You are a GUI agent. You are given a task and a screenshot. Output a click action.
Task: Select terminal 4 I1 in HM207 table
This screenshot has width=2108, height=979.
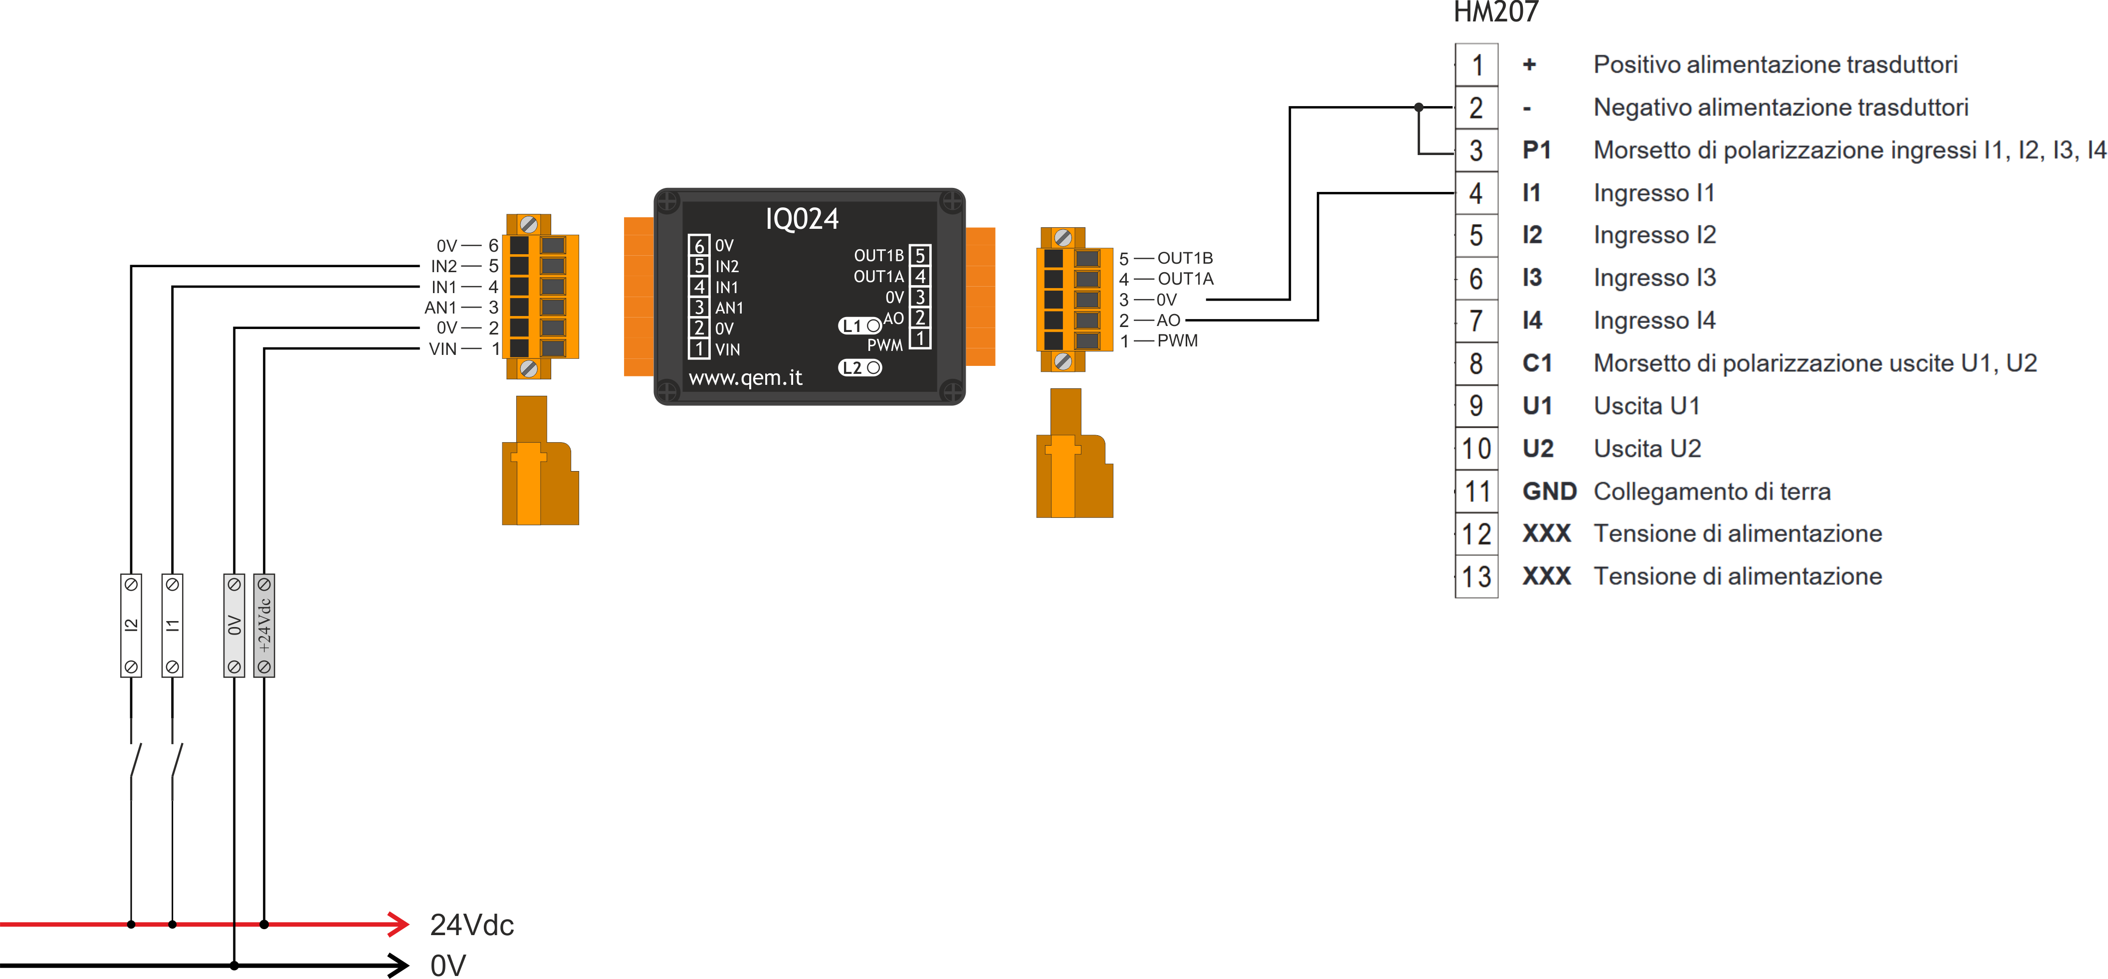1476,193
